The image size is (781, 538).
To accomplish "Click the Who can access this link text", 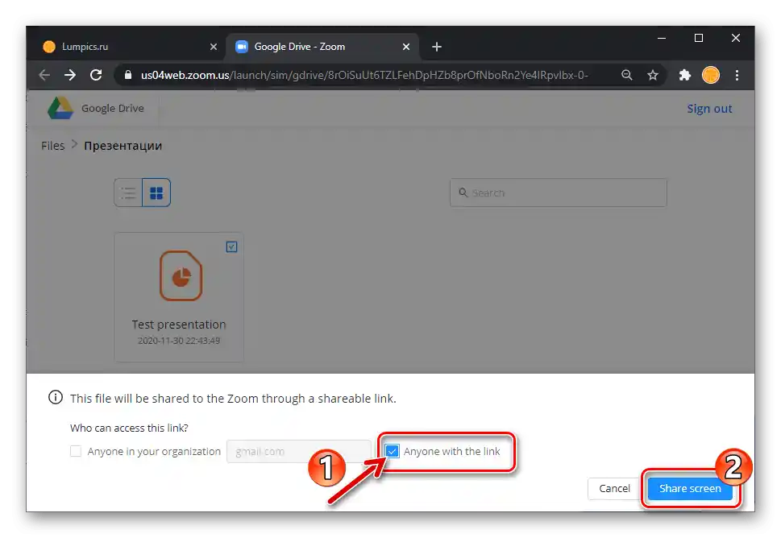I will tap(129, 428).
